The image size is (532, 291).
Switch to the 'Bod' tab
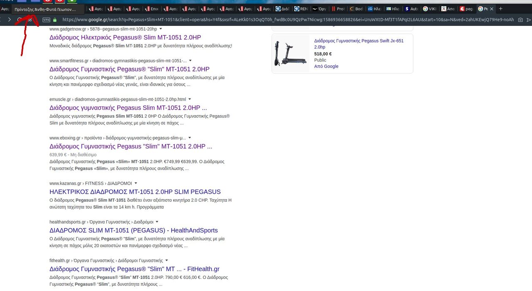point(357,9)
